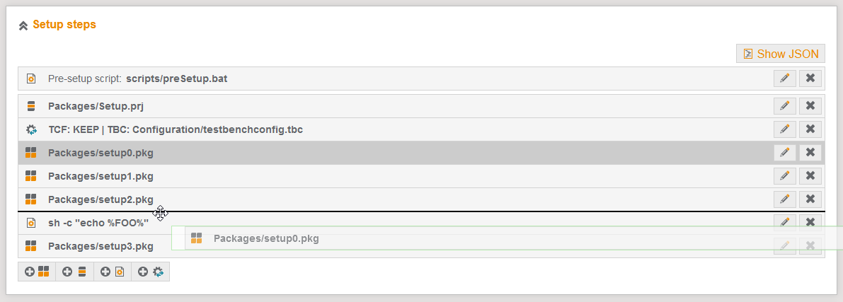Select the Packages/setup3.pkg row
This screenshot has width=843, height=302.
click(x=101, y=247)
